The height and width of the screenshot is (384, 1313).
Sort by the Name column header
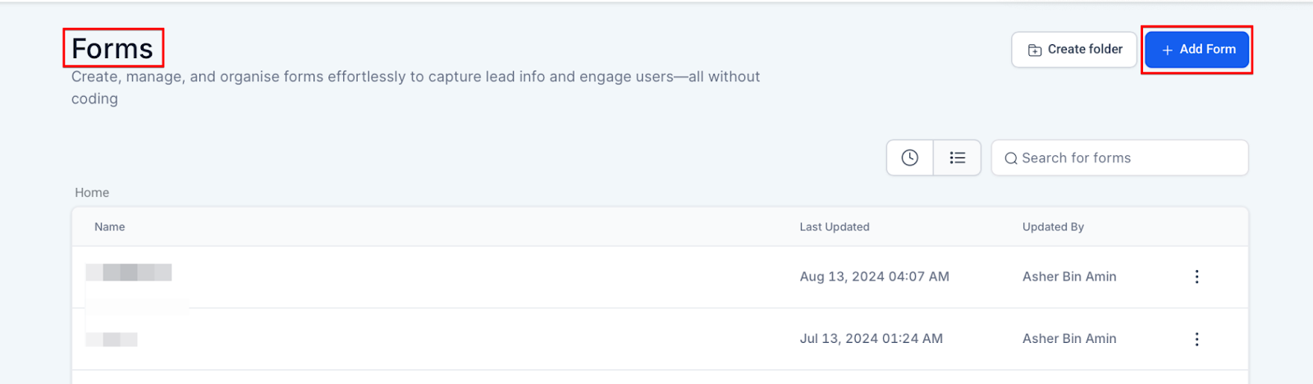109,226
